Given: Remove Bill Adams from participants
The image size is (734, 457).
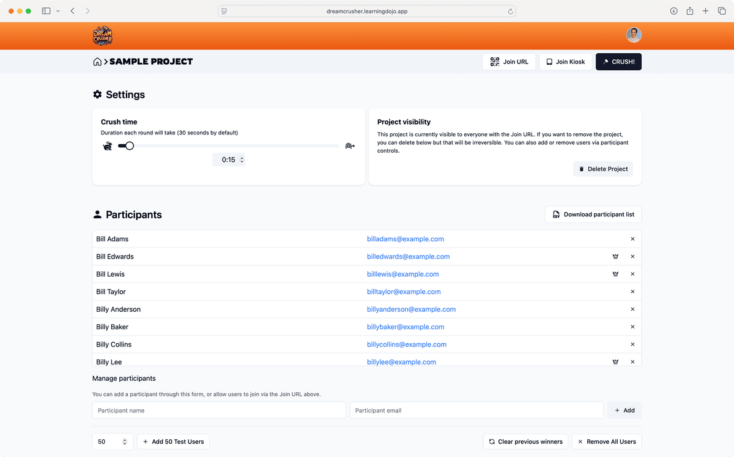Looking at the screenshot, I should (x=632, y=239).
